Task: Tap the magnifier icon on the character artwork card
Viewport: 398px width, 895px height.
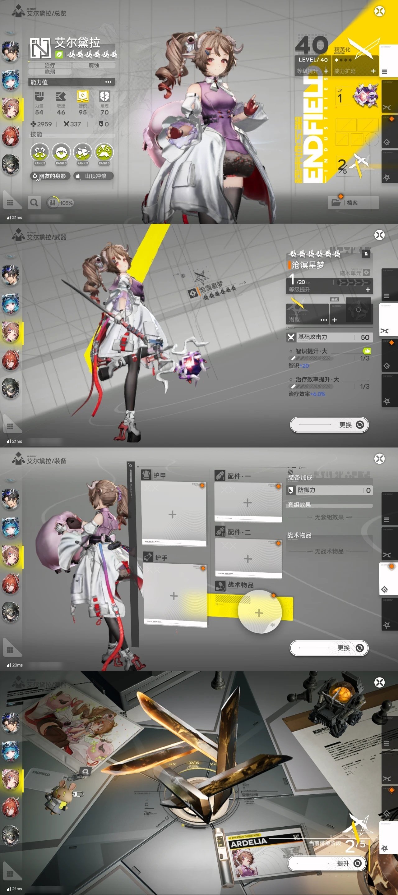Action: tap(85, 772)
